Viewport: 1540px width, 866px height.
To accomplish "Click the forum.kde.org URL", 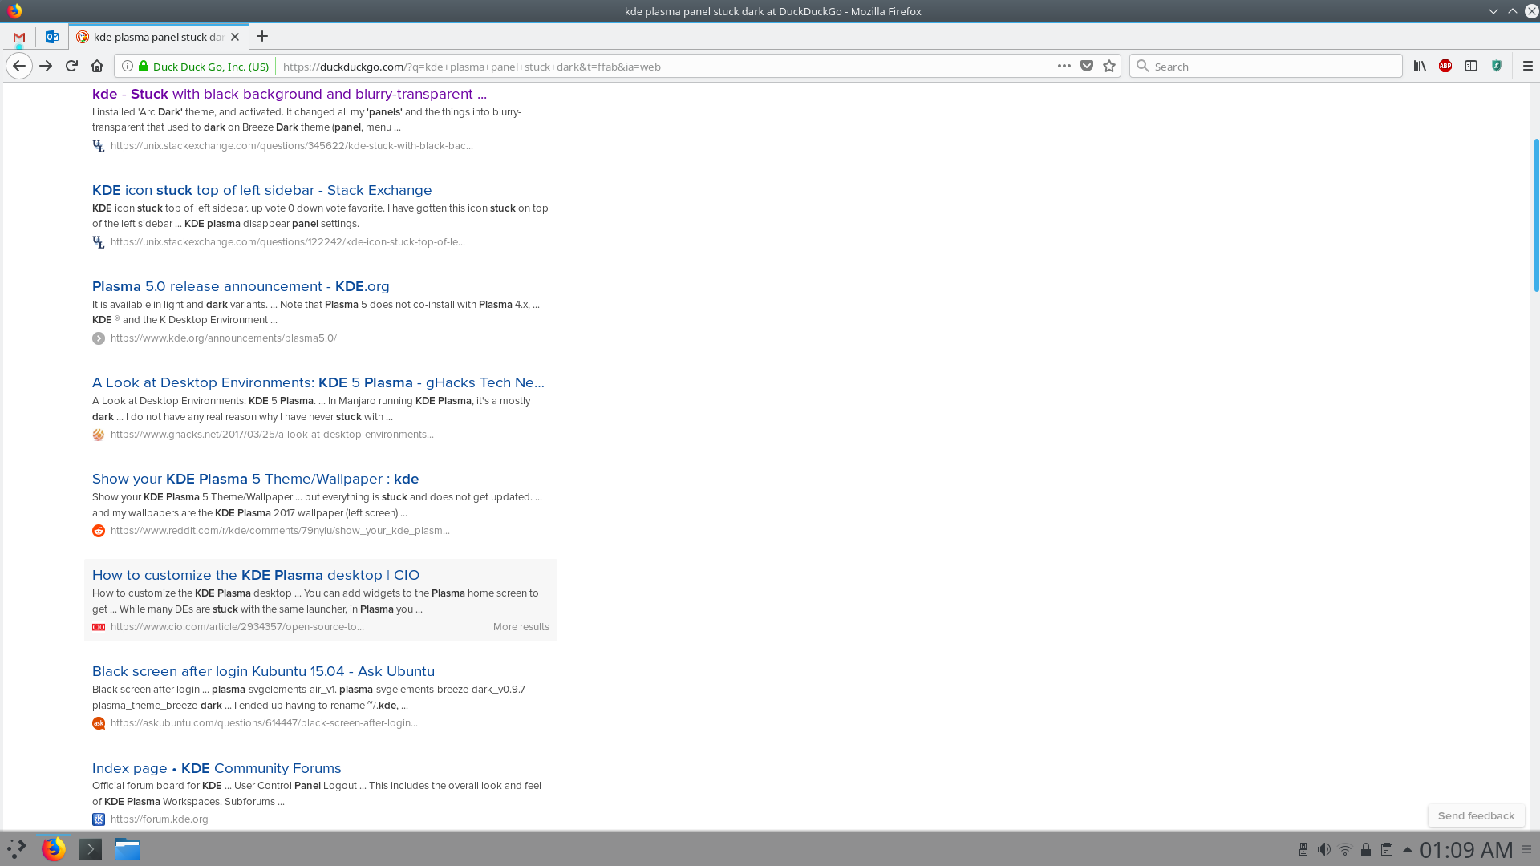I will (159, 819).
